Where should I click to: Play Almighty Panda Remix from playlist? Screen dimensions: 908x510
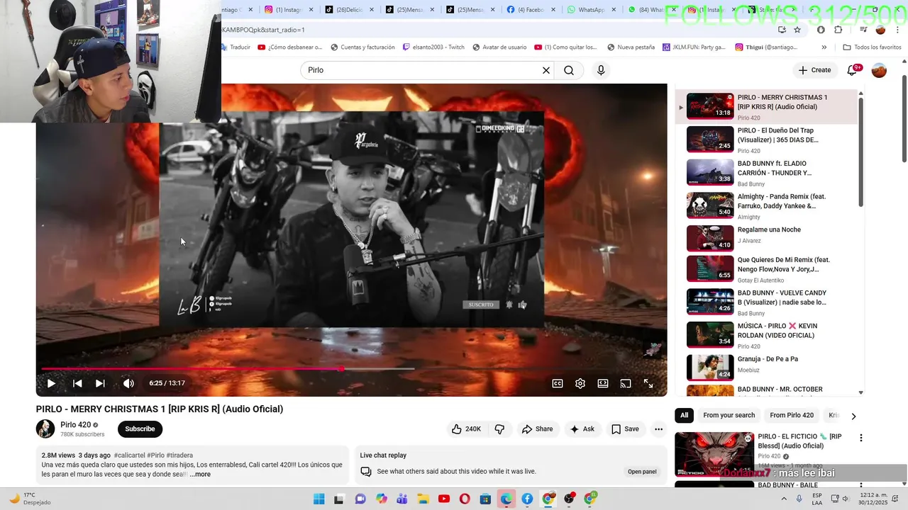(766, 206)
